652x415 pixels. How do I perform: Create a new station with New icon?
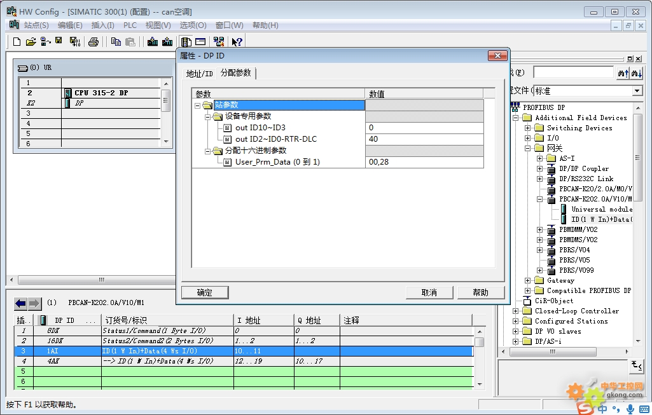click(x=17, y=41)
